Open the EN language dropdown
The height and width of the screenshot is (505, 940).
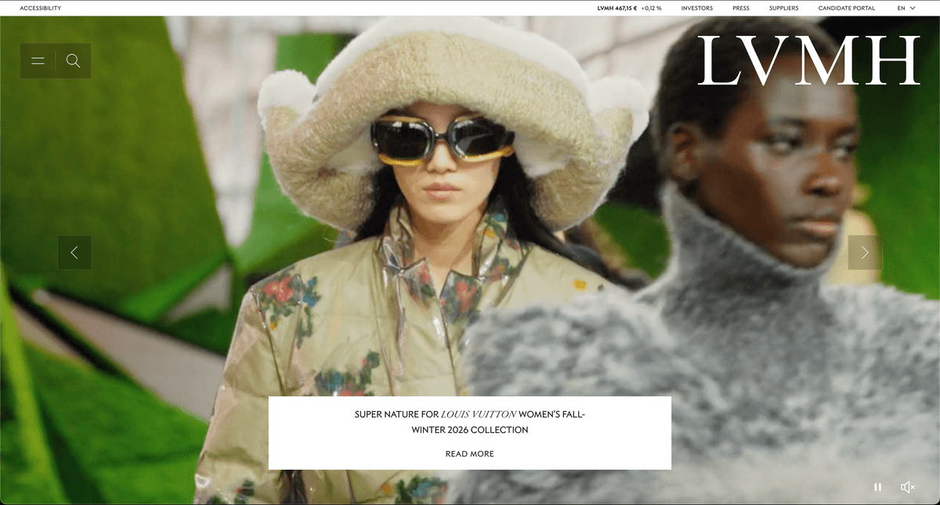pyautogui.click(x=902, y=8)
